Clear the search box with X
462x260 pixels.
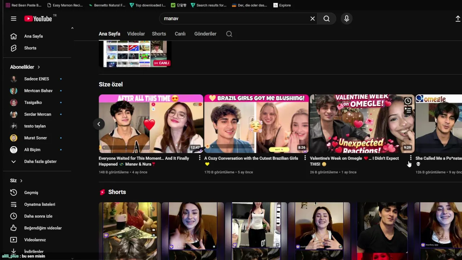[x=313, y=18]
